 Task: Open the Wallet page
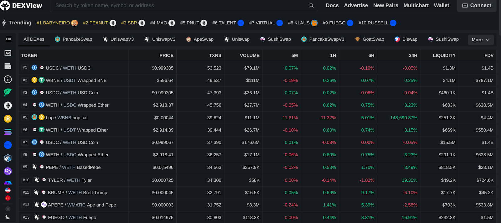(442, 5)
